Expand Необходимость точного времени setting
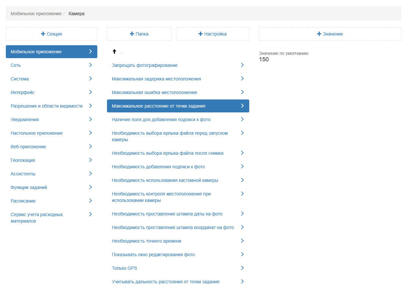The width and height of the screenshot is (407, 292). coord(242,241)
